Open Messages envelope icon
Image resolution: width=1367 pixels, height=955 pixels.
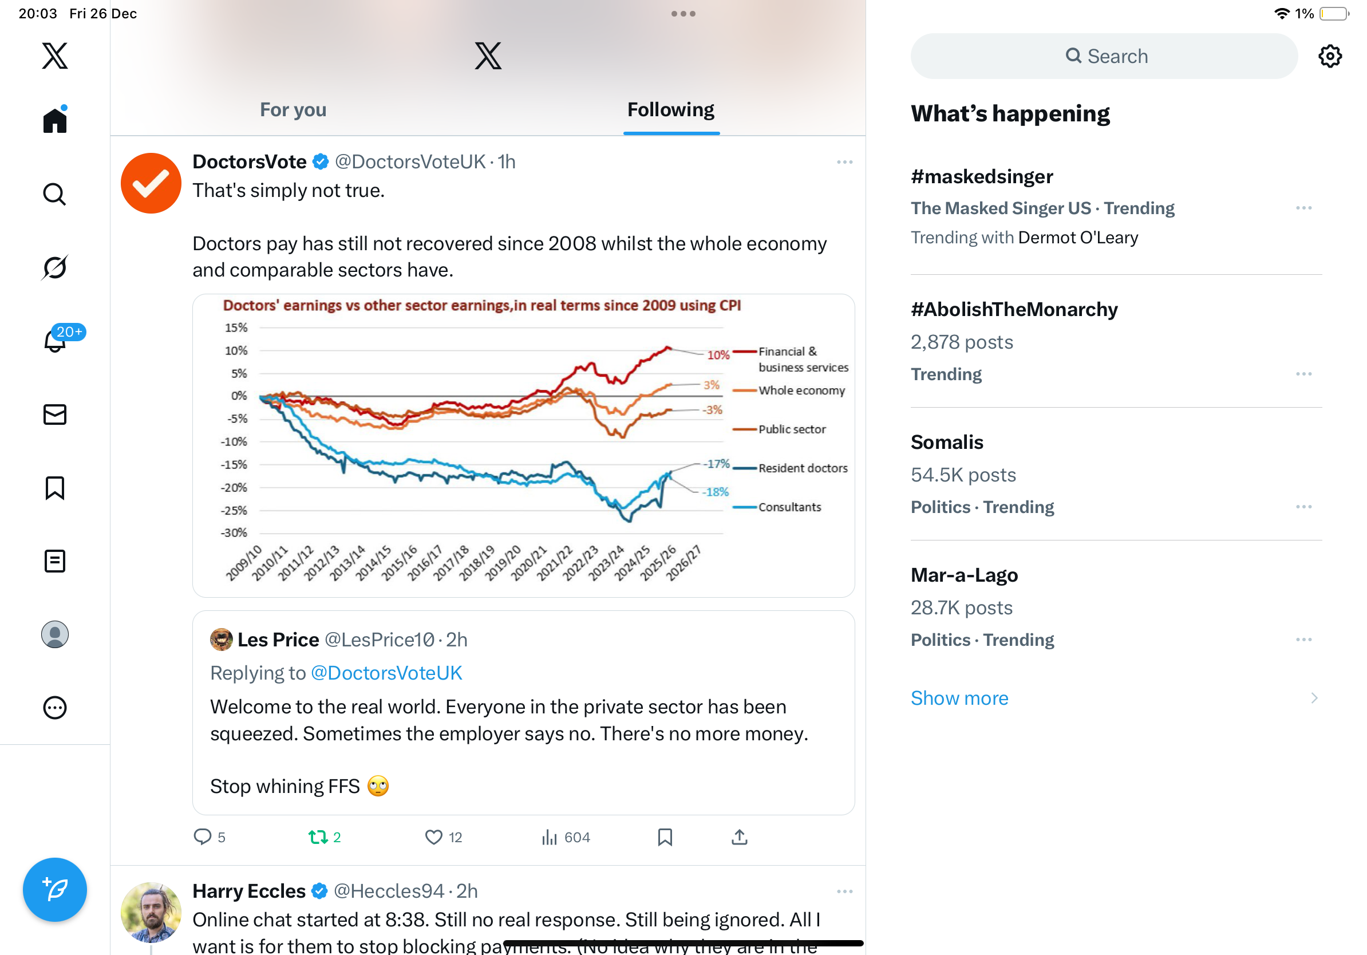click(55, 415)
